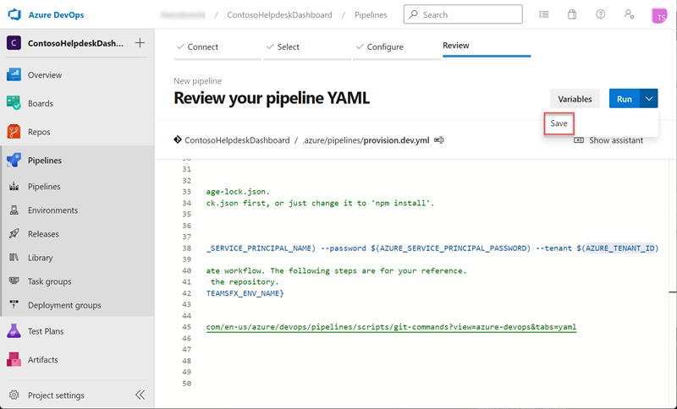The image size is (677, 409).
Task: Click the Search input box
Action: [x=463, y=14]
